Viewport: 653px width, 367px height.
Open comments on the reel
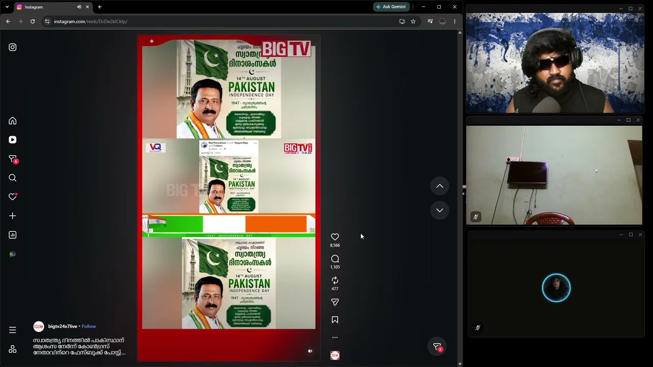(x=335, y=259)
